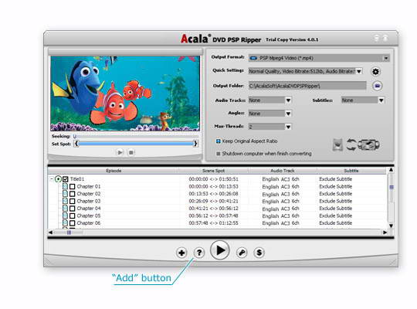The width and height of the screenshot is (417, 309).
Task: Click Title01 scene spot 00:00:00 <-> 01:50:51
Action: pos(213,179)
